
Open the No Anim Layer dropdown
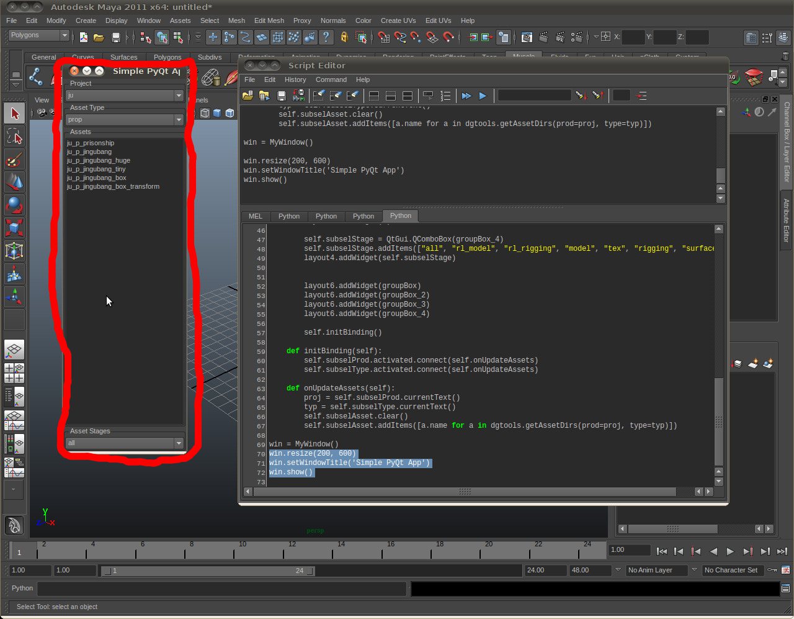(656, 570)
